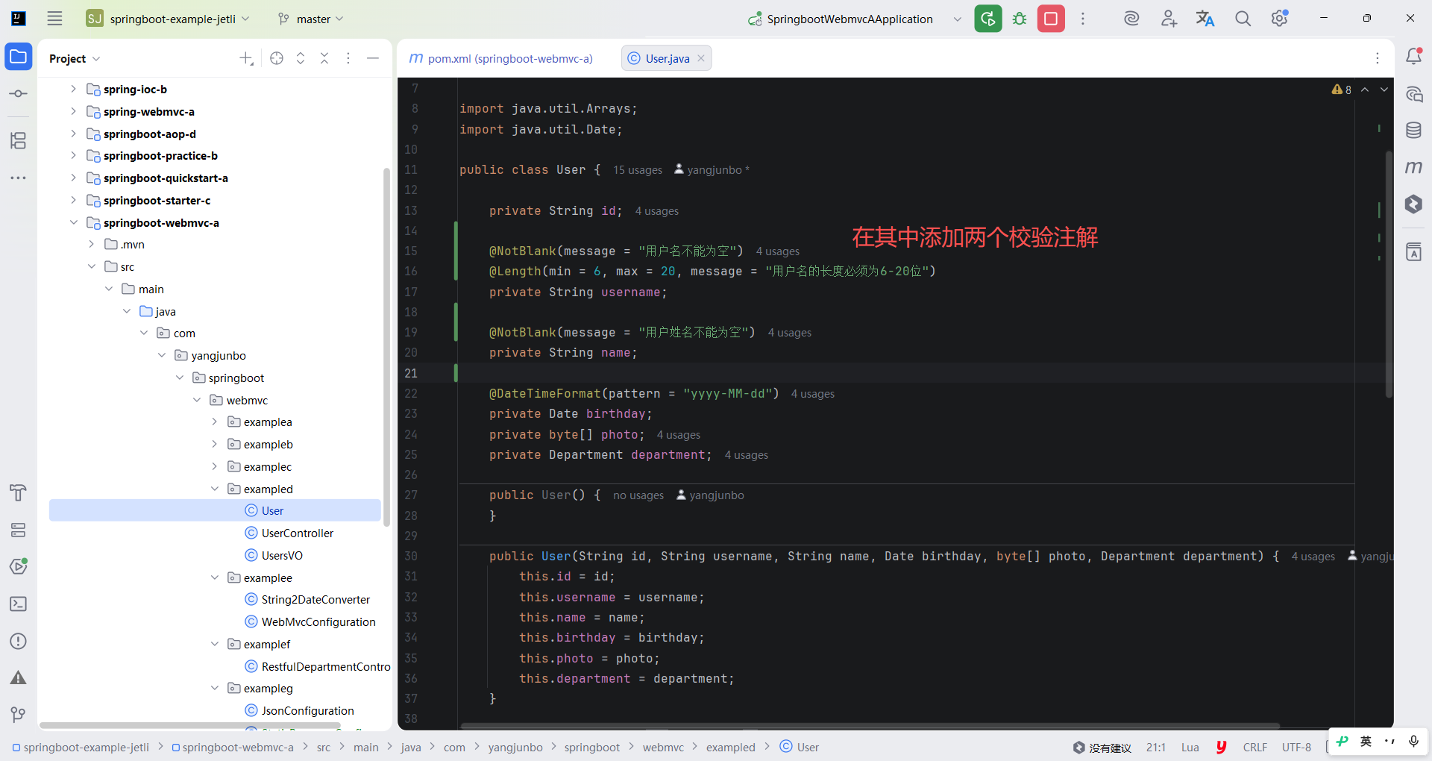Open WebMvcConfiguration in tree
This screenshot has height=761, width=1432.
click(318, 621)
